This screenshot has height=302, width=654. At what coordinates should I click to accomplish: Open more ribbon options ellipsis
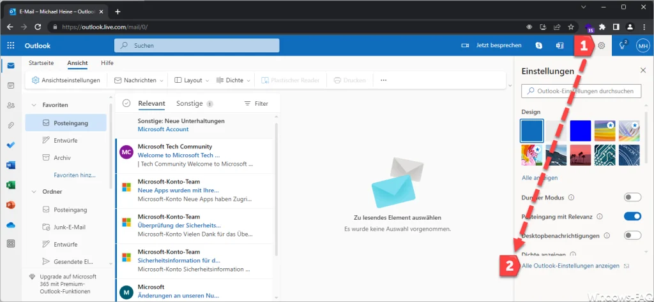coord(384,80)
